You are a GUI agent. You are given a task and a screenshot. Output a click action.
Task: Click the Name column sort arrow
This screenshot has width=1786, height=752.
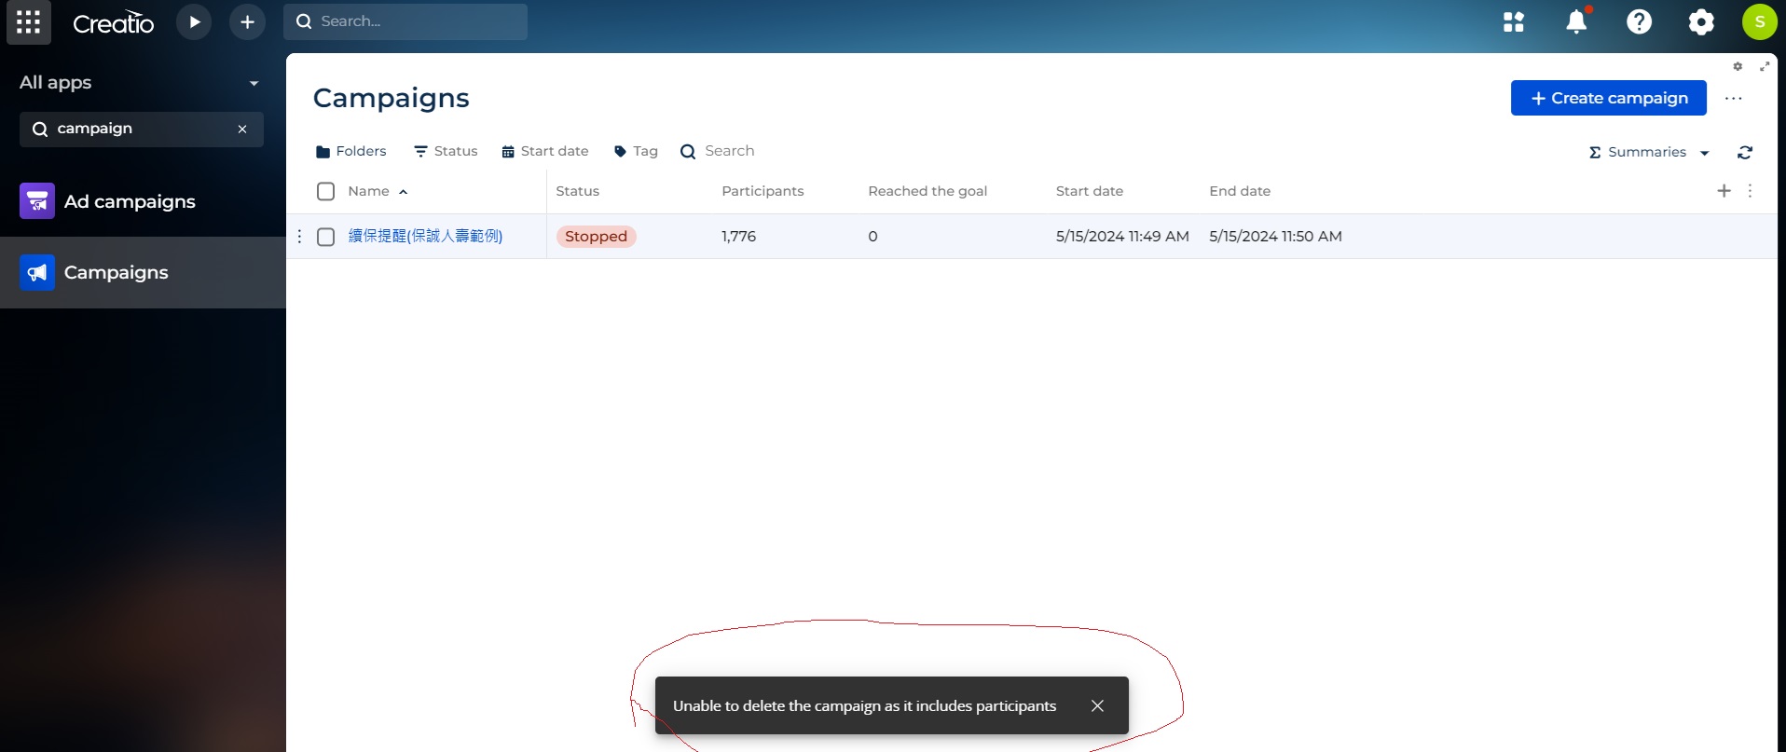tap(404, 192)
